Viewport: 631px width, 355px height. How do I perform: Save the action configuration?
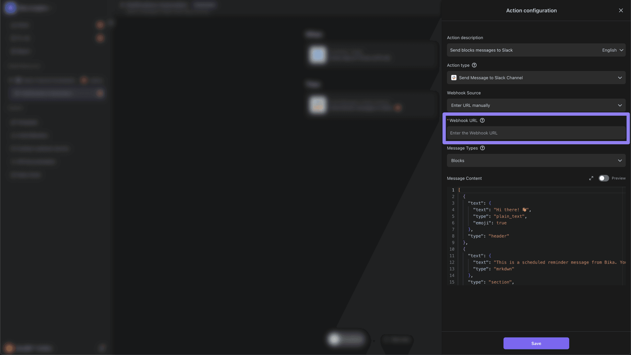click(x=536, y=343)
